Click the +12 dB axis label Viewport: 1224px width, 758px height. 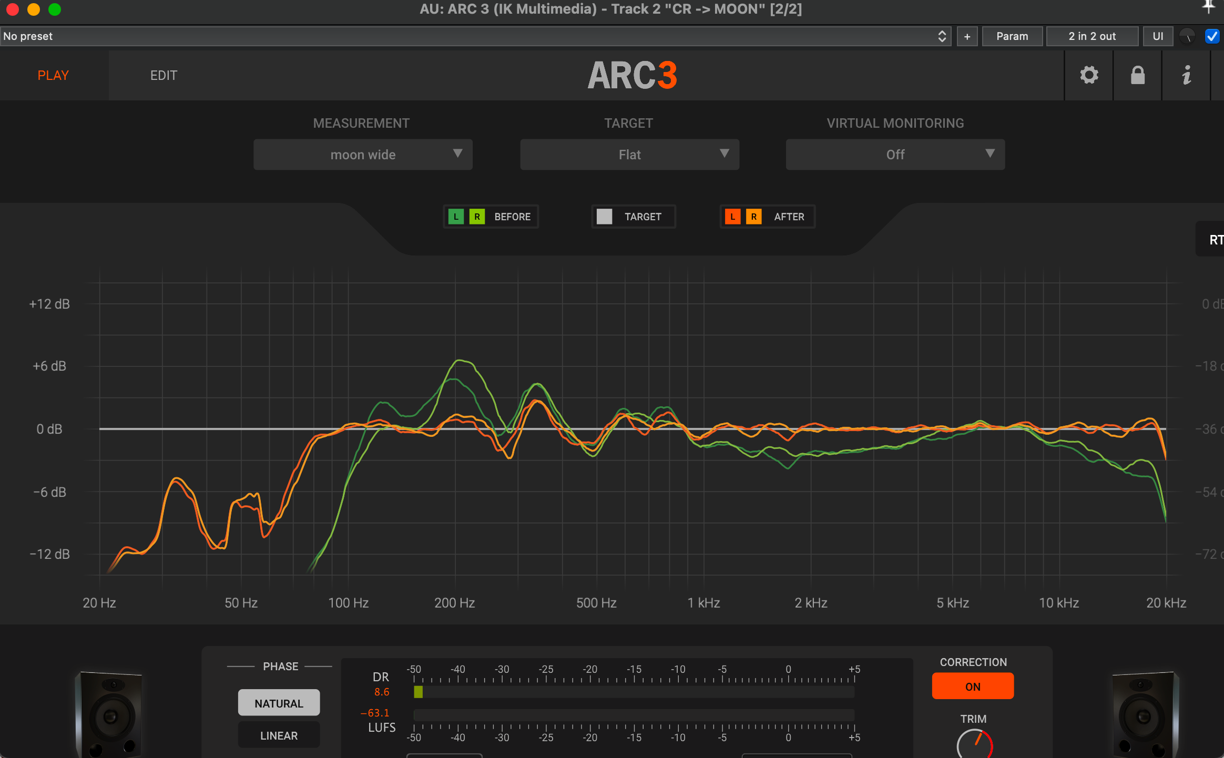pos(49,304)
